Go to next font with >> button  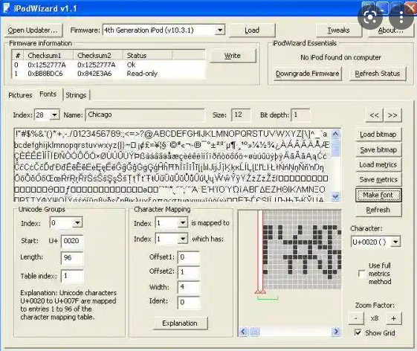[x=392, y=115]
